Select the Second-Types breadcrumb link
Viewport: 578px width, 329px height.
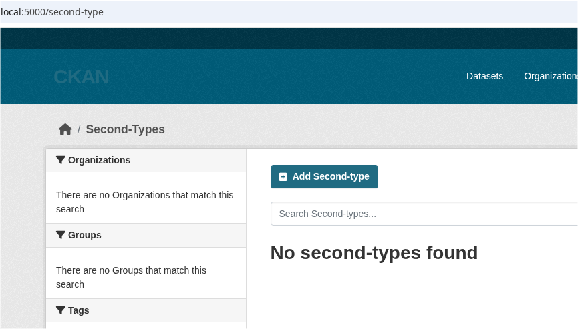(x=125, y=129)
